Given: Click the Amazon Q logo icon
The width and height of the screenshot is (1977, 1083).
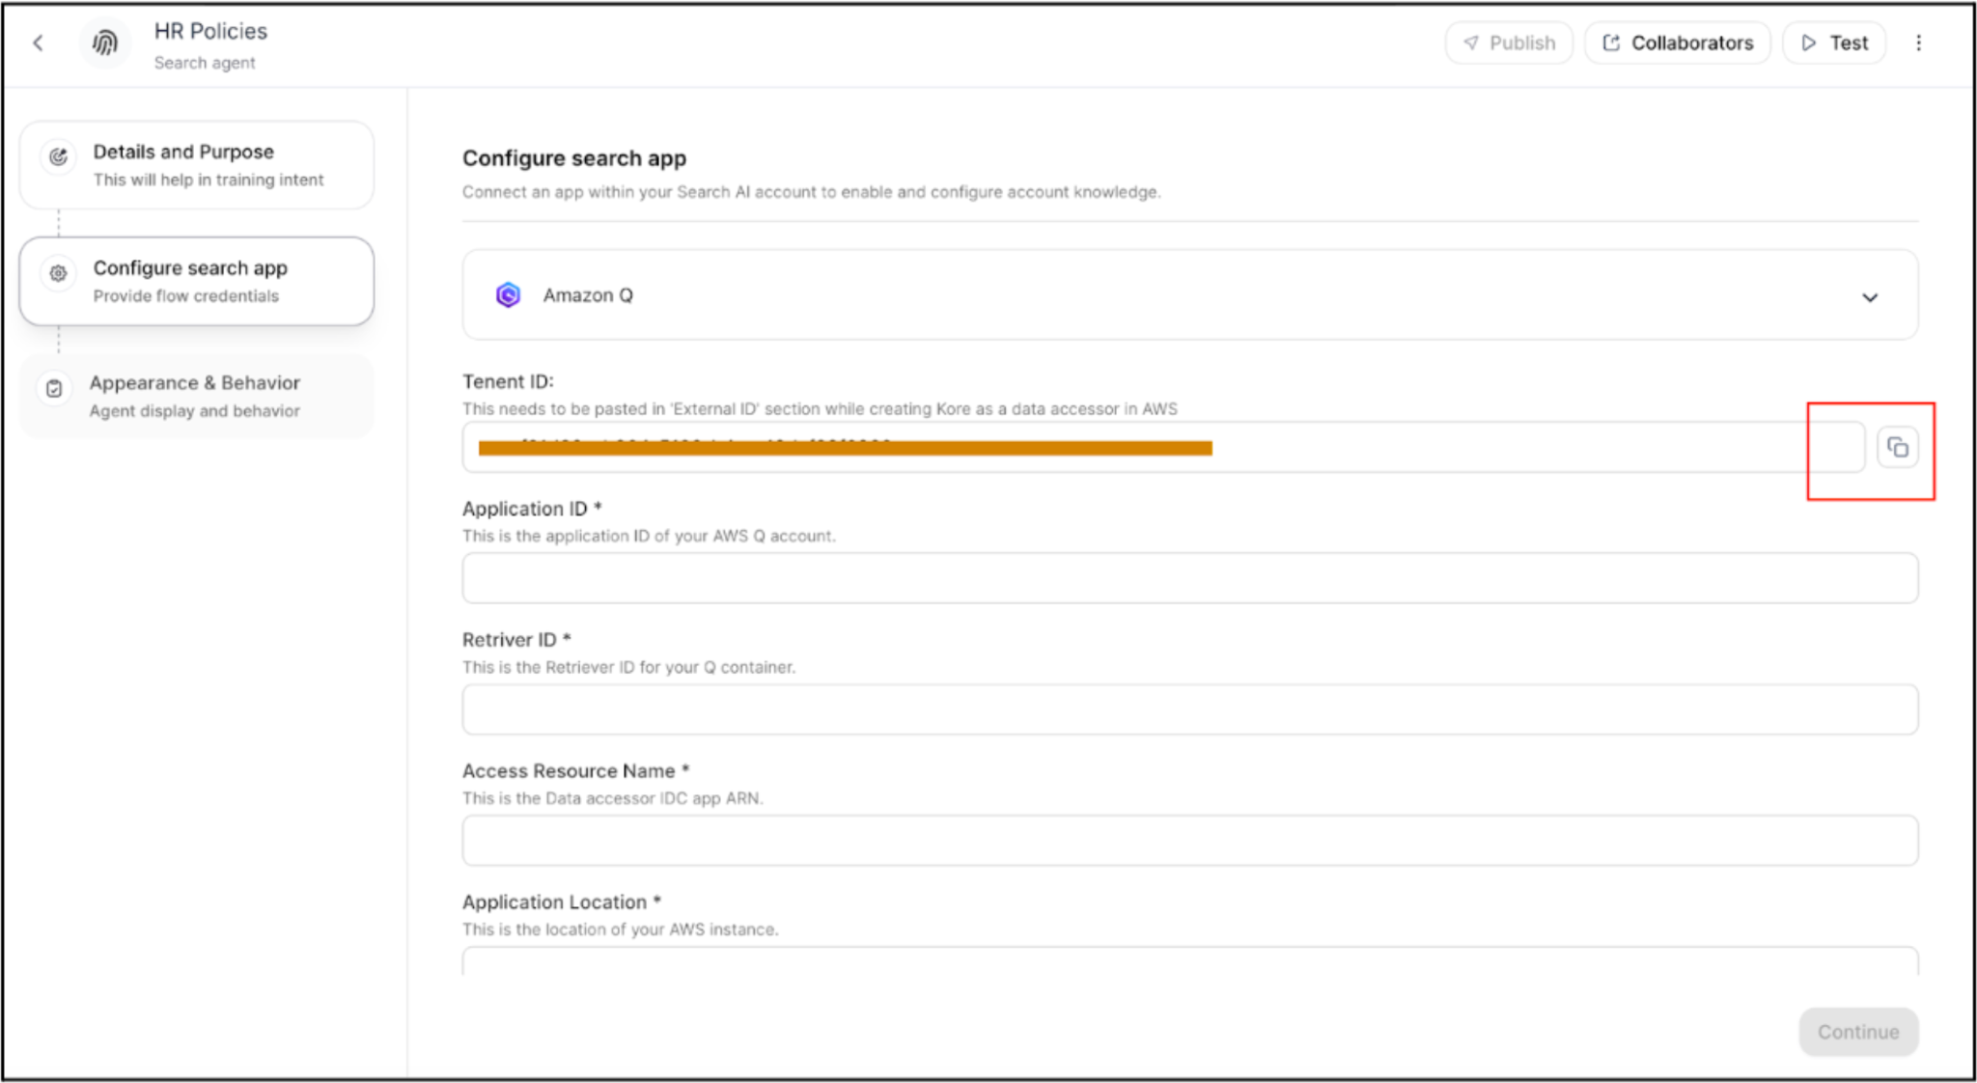Looking at the screenshot, I should pos(508,295).
